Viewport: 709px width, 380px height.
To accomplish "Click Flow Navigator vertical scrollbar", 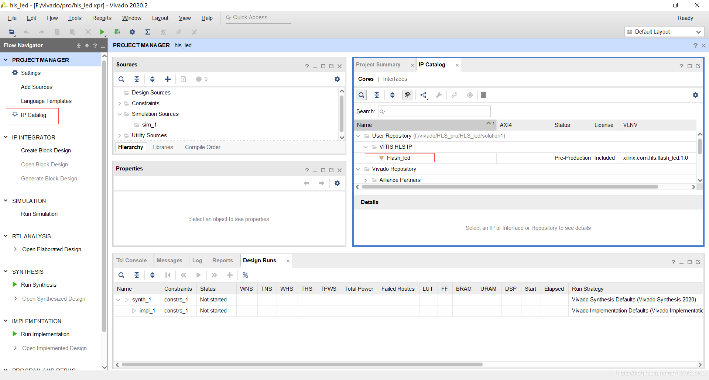I will pyautogui.click(x=104, y=196).
